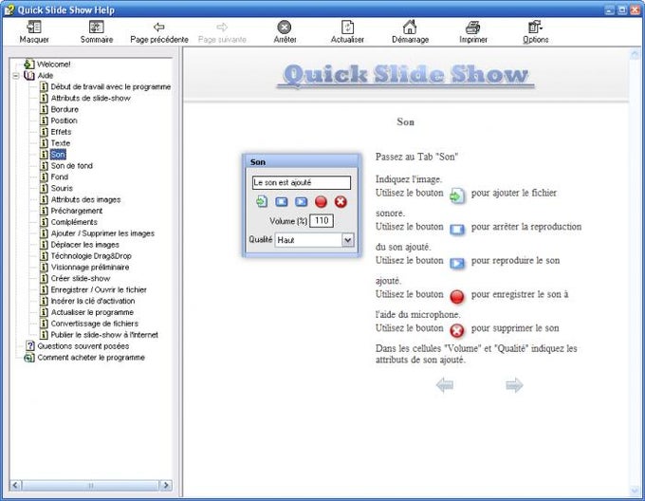This screenshot has height=501, width=645.
Task: Open the Effets topic
Action: tap(61, 132)
